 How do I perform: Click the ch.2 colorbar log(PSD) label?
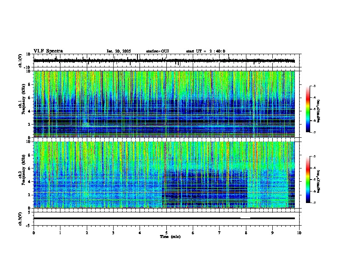pyautogui.click(x=318, y=181)
